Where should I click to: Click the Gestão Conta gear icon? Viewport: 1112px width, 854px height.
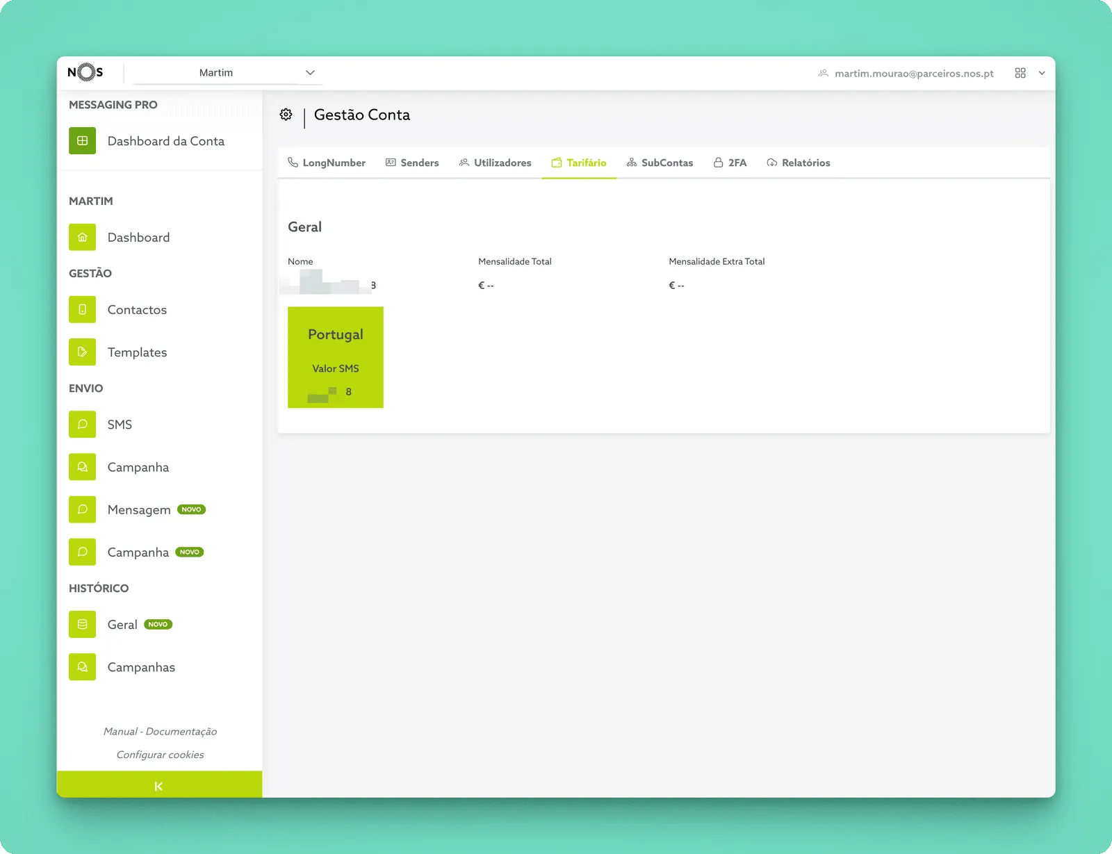[x=286, y=115]
